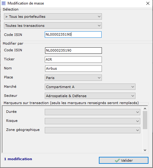Click the Durée label

(11, 112)
